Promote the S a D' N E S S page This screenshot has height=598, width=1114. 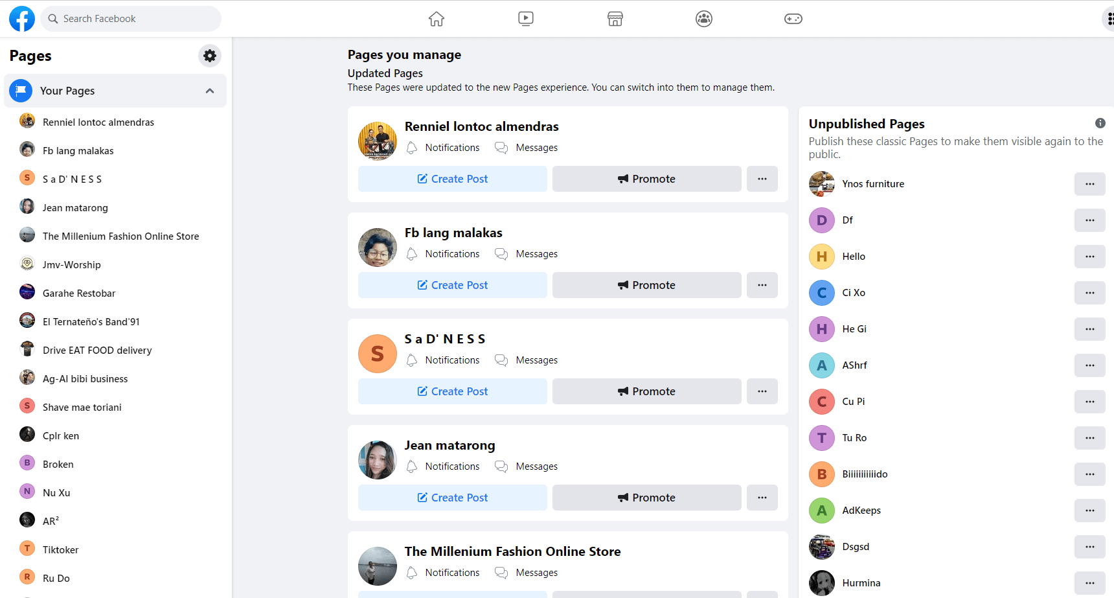pos(647,391)
